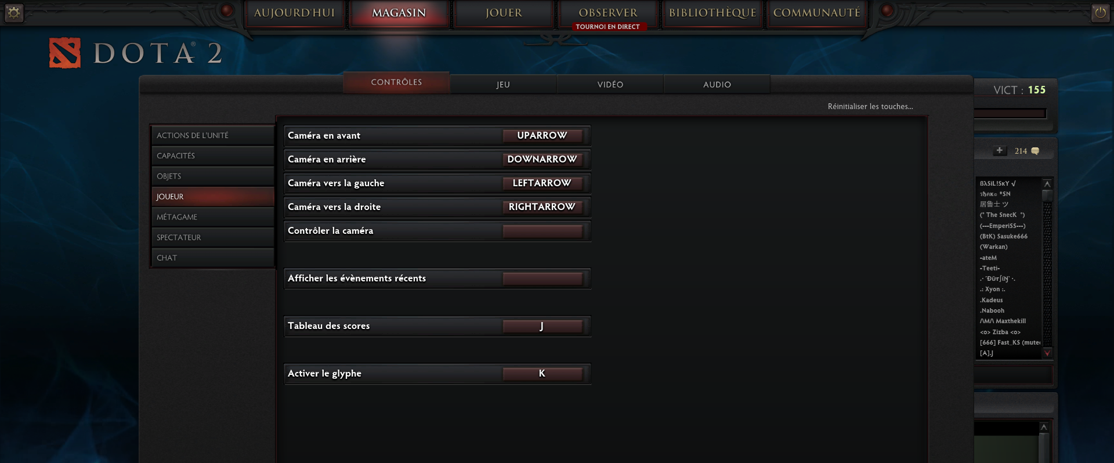Click the chat bubble icon after 214
The image size is (1114, 463).
[x=1035, y=151]
